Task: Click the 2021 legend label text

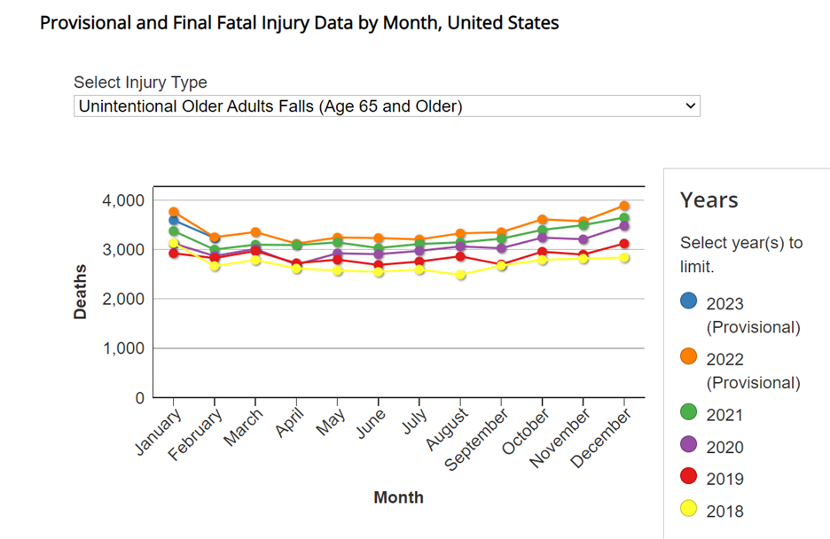Action: click(x=724, y=415)
